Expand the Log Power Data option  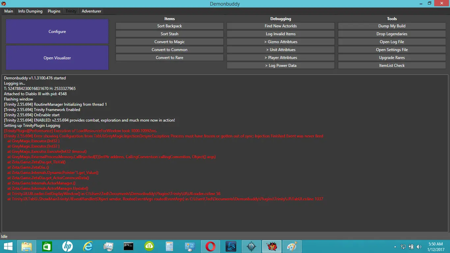(281, 66)
